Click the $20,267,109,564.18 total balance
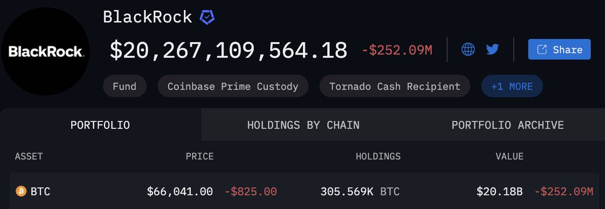Screen dimensions: 605x209 [228, 50]
